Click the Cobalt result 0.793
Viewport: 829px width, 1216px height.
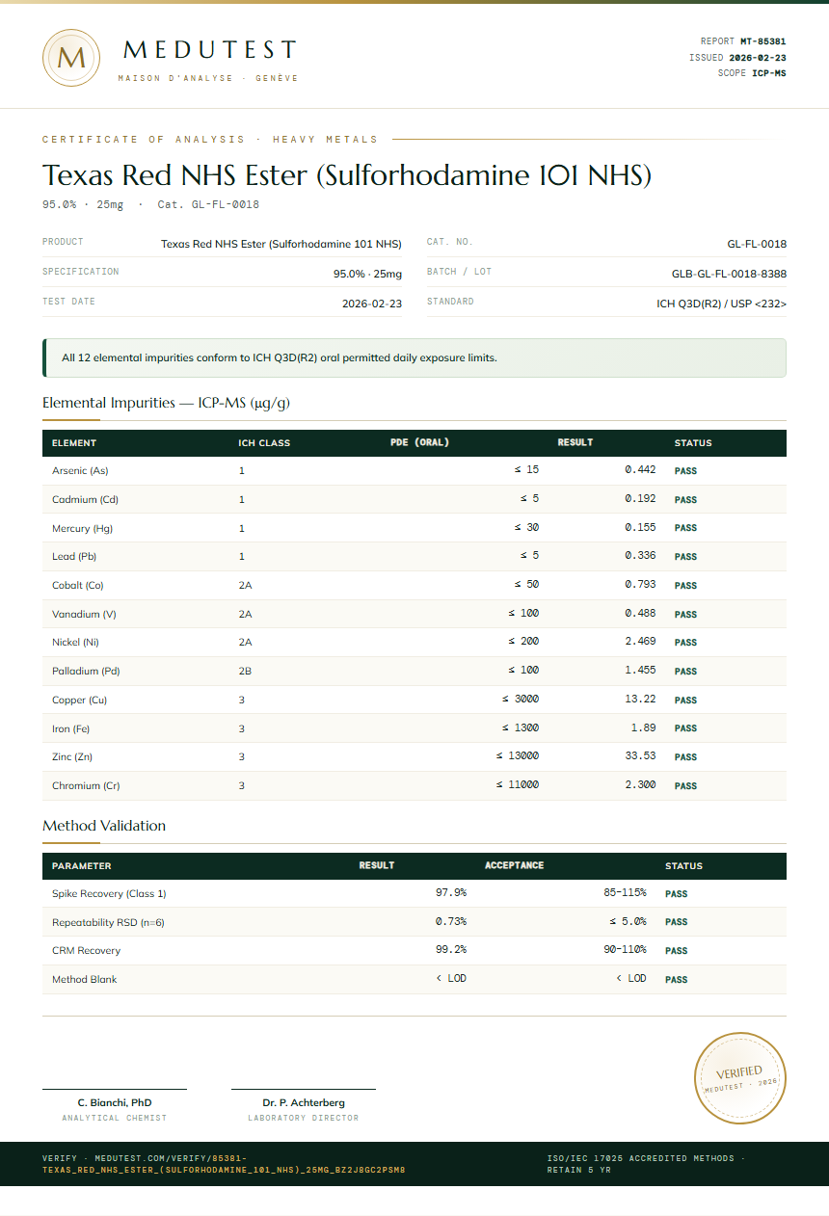tap(640, 585)
